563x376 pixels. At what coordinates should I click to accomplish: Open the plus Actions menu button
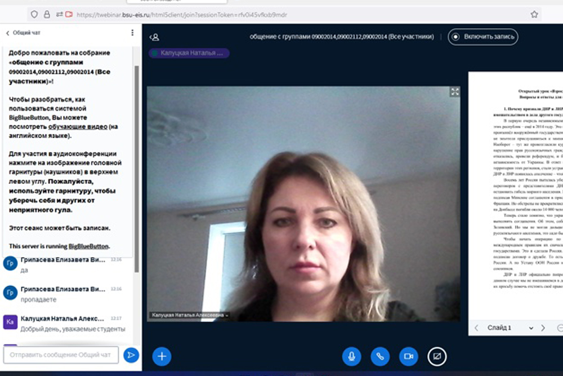click(162, 356)
